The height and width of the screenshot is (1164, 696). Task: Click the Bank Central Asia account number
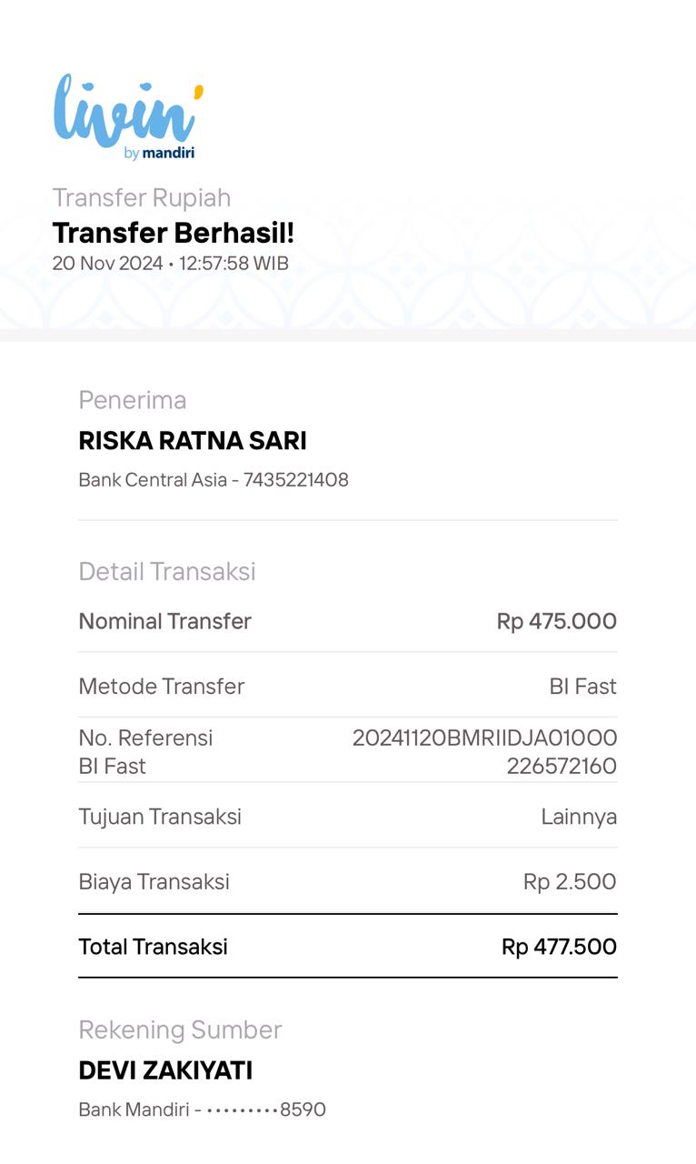pyautogui.click(x=214, y=479)
